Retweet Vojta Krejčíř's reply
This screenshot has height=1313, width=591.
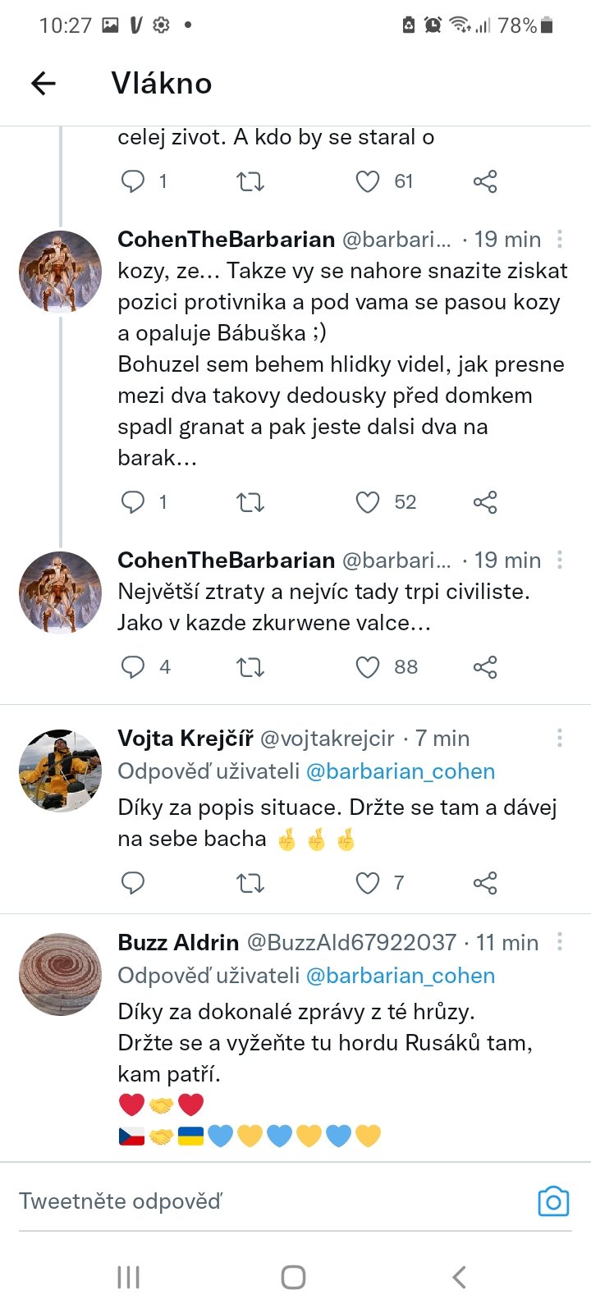tap(250, 883)
